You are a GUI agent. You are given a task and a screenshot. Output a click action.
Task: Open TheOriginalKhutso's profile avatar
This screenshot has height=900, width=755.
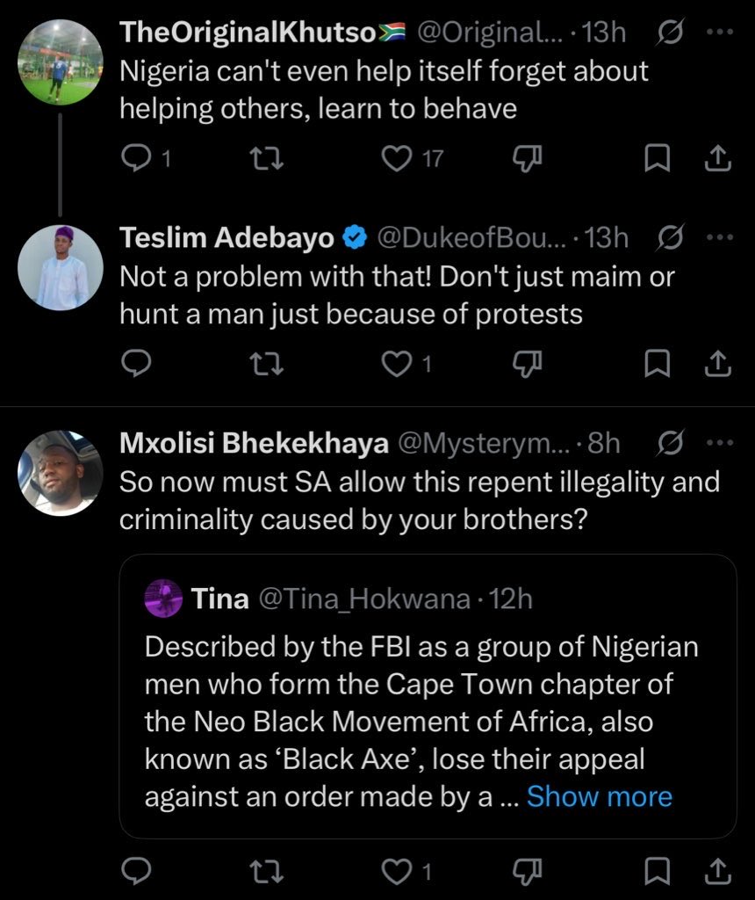click(x=61, y=62)
